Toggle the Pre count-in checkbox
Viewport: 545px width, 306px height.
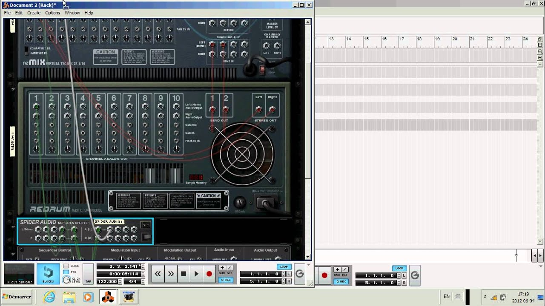[66, 272]
